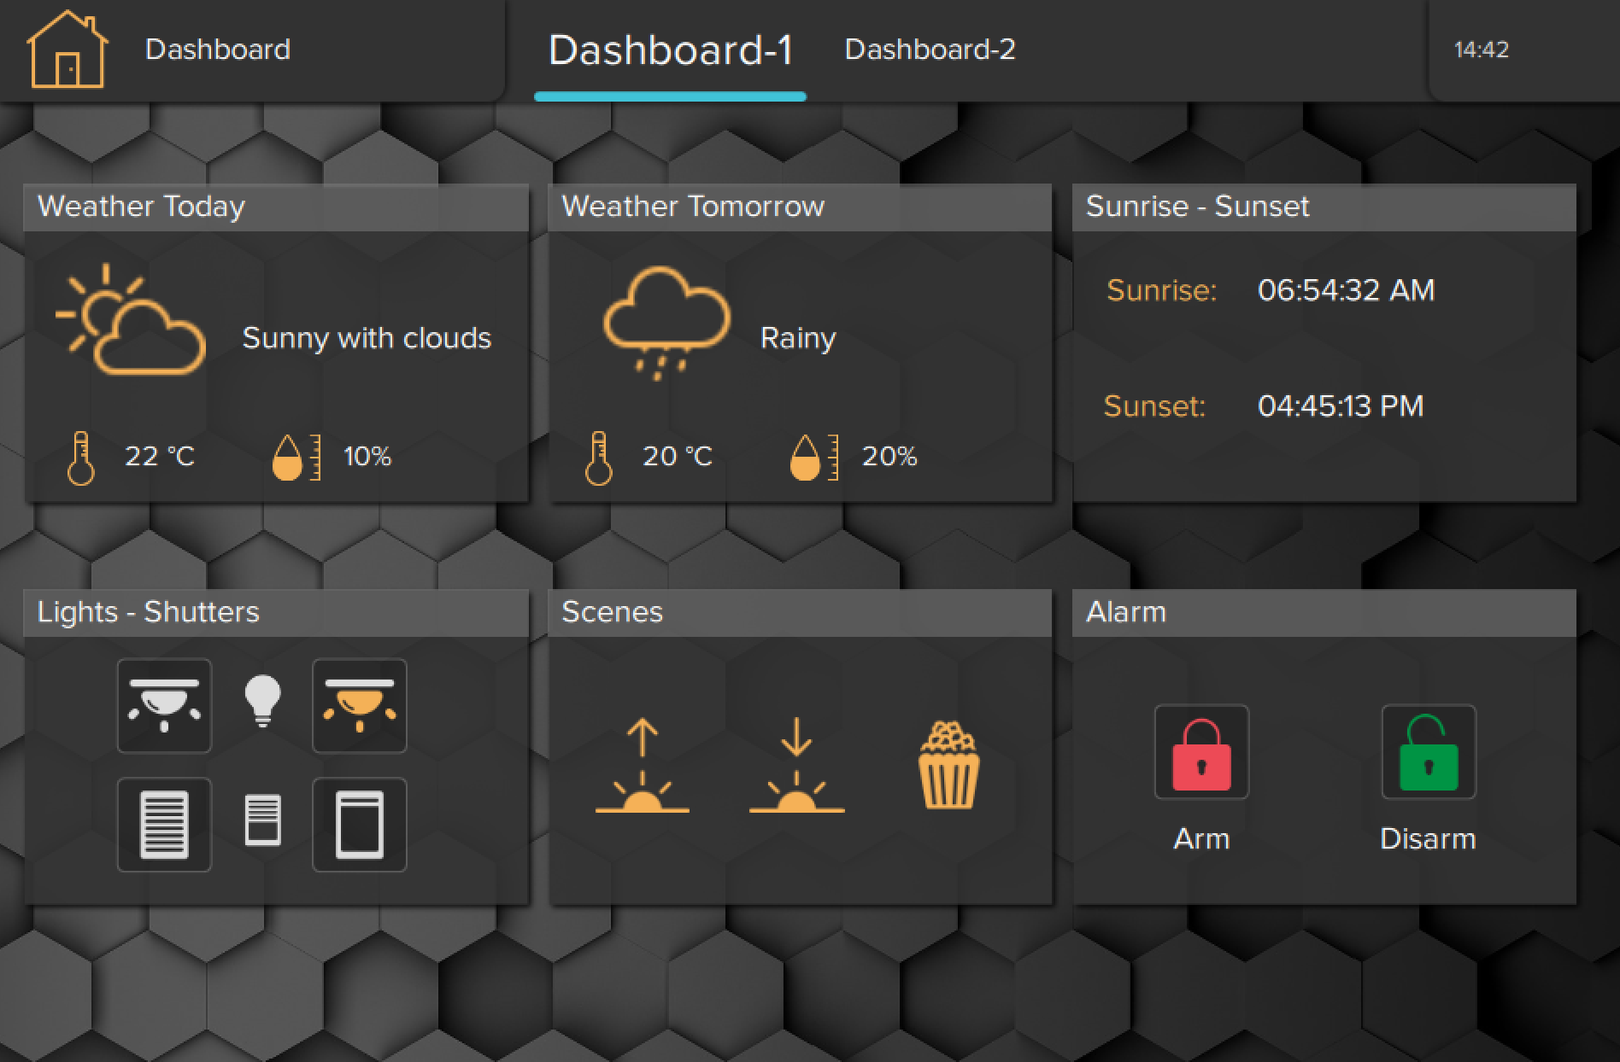Screen dimensions: 1620x1062
Task: Close the shutters with the slatted blind button
Action: click(164, 824)
